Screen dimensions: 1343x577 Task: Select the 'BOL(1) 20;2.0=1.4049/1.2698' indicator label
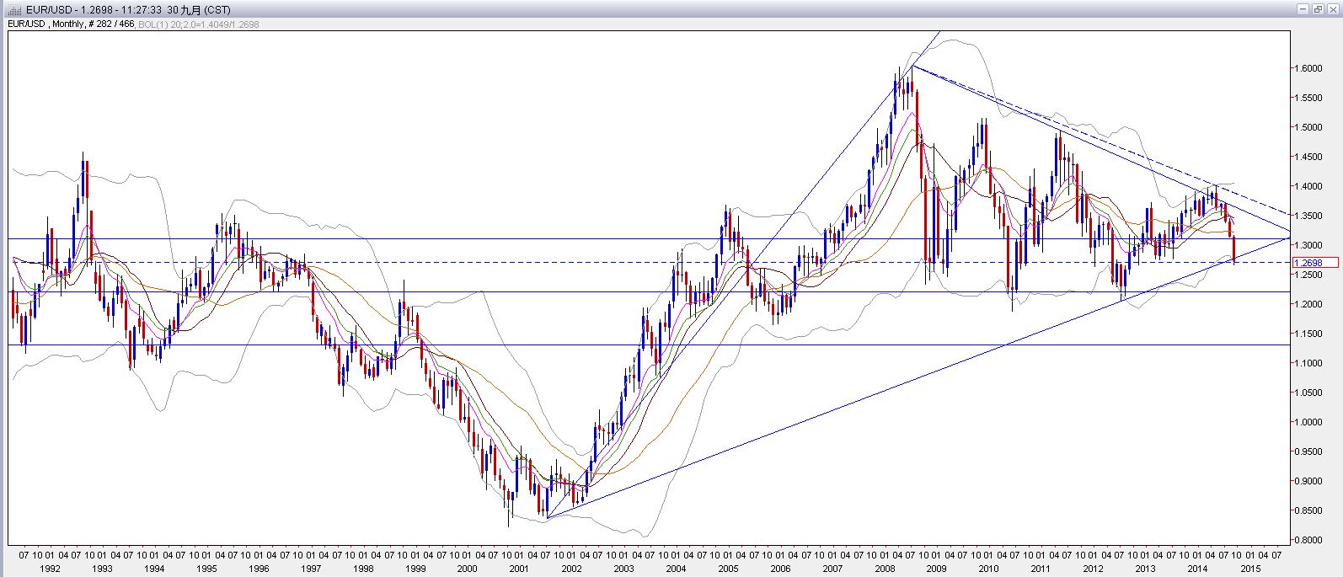pyautogui.click(x=199, y=24)
